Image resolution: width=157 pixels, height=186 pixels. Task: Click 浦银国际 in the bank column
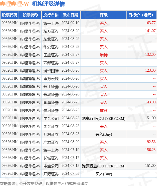[51, 71]
